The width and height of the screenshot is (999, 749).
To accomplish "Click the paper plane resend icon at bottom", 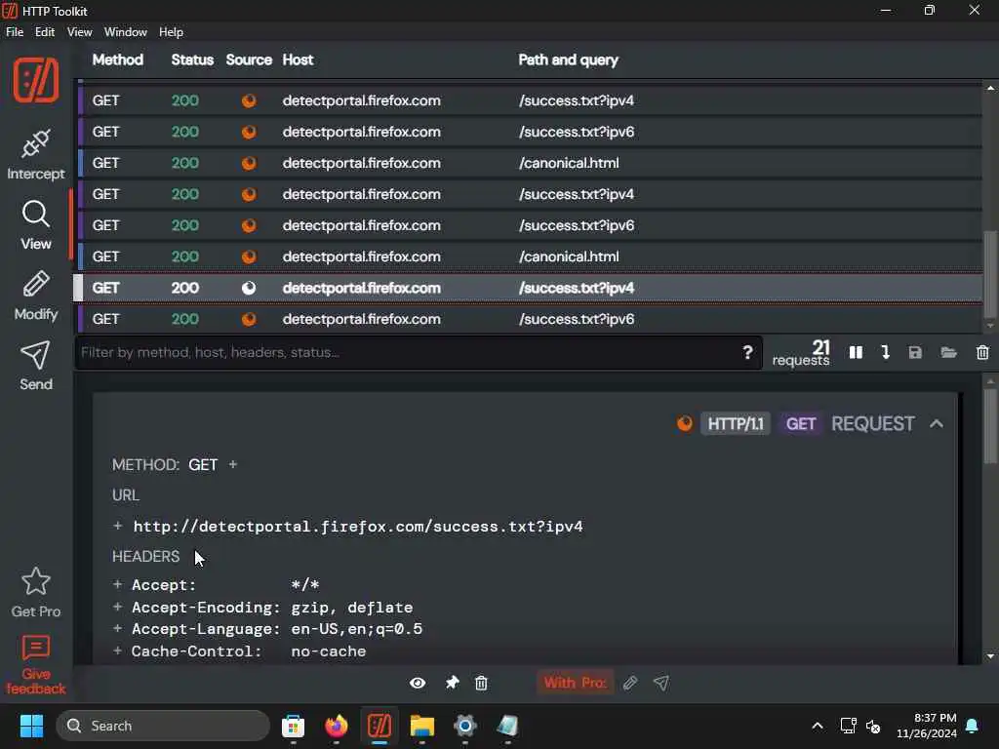I will point(661,683).
